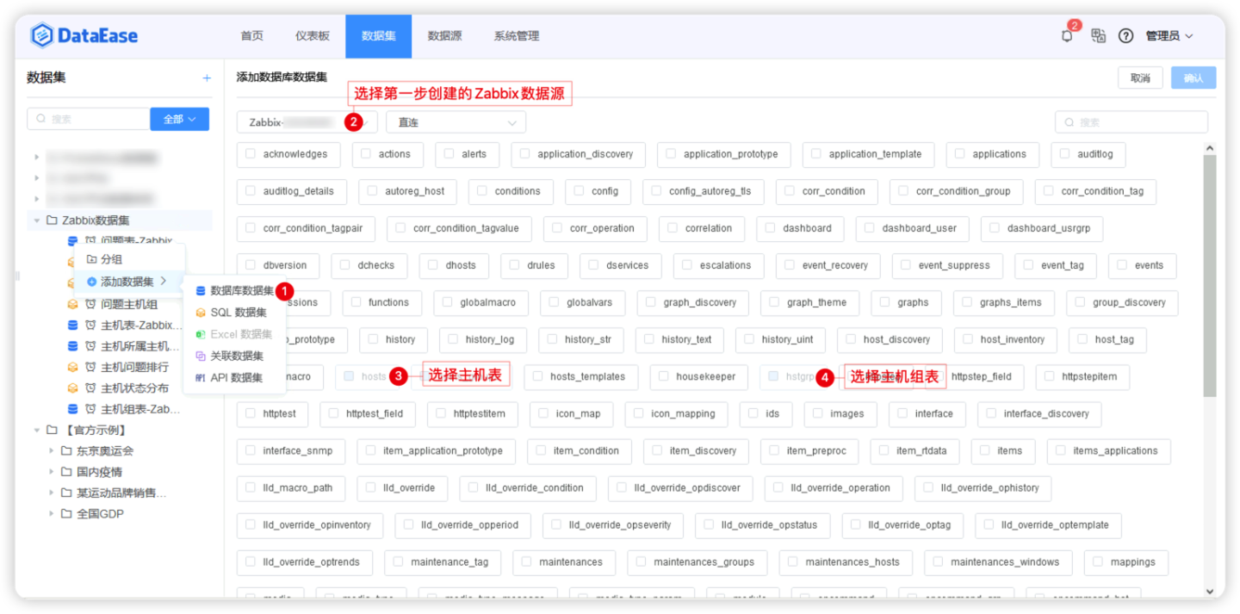Check the actions table checkbox

tap(366, 154)
